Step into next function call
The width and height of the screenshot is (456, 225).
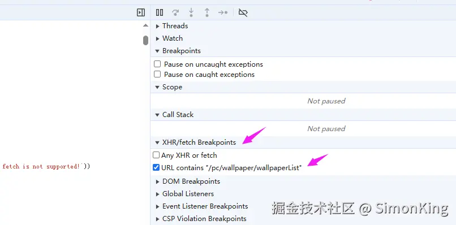click(x=191, y=12)
